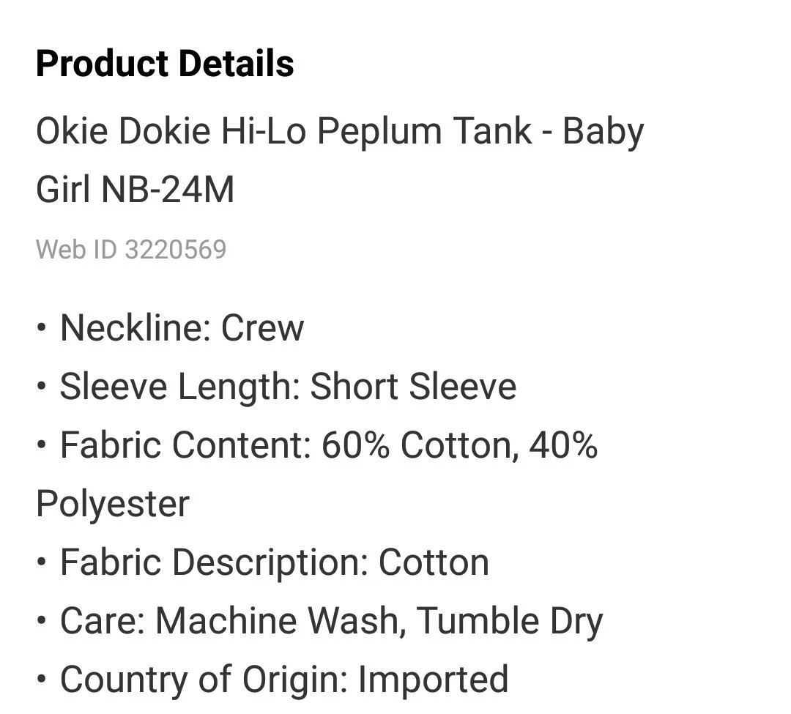Click the Web ID 3220569 label
This screenshot has height=714, width=791.
pyautogui.click(x=131, y=250)
